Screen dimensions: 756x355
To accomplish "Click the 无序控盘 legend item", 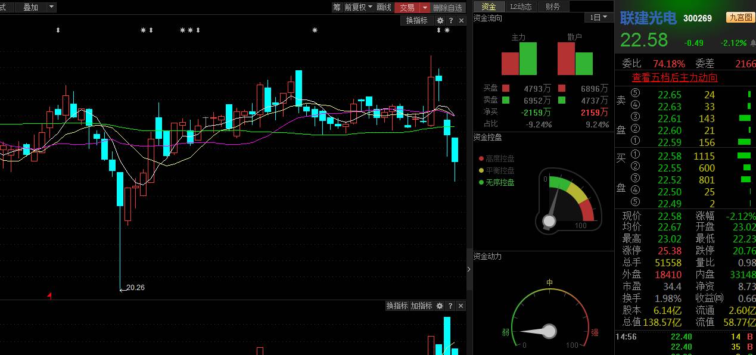I will pyautogui.click(x=496, y=182).
